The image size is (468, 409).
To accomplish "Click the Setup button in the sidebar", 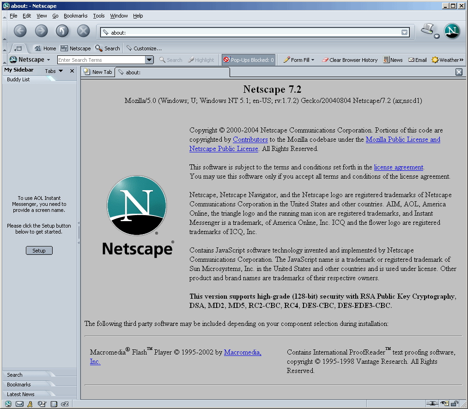I will coord(39,251).
